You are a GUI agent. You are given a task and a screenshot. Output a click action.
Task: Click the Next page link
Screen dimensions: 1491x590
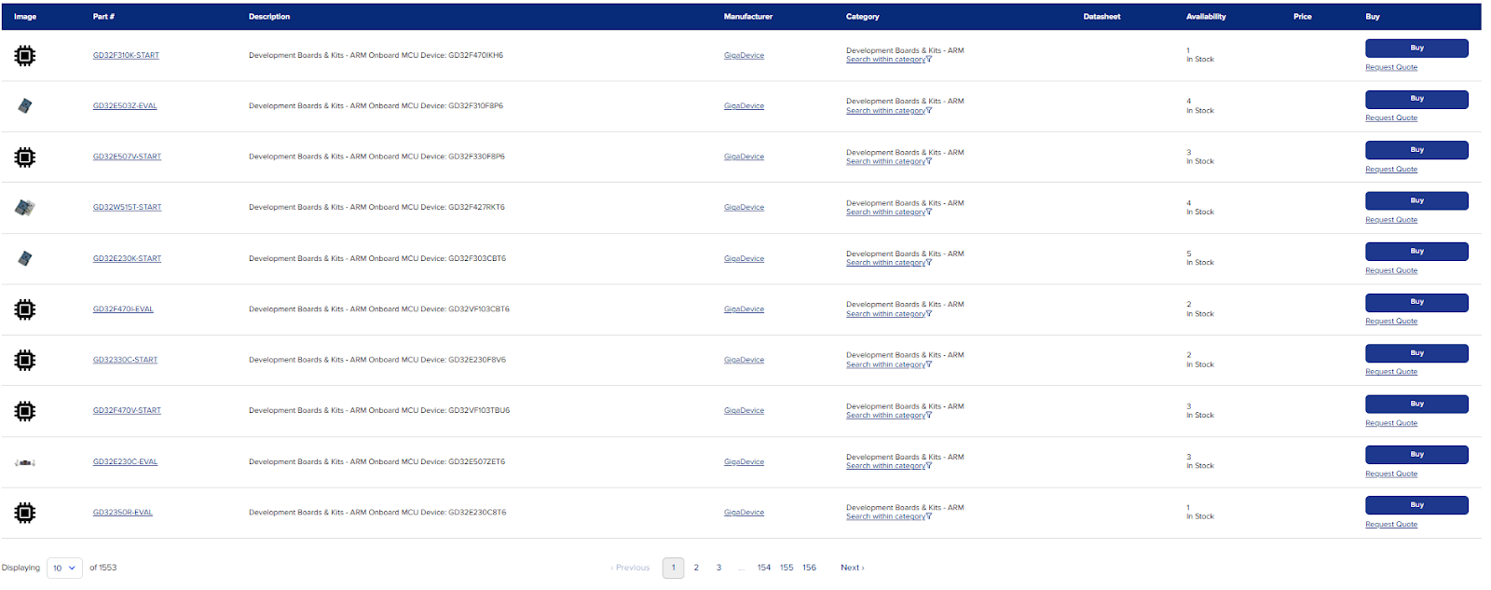pos(852,568)
